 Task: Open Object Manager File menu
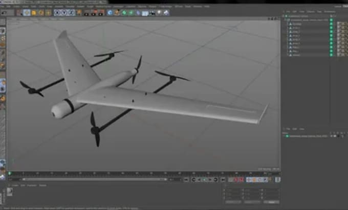[x=288, y=12]
